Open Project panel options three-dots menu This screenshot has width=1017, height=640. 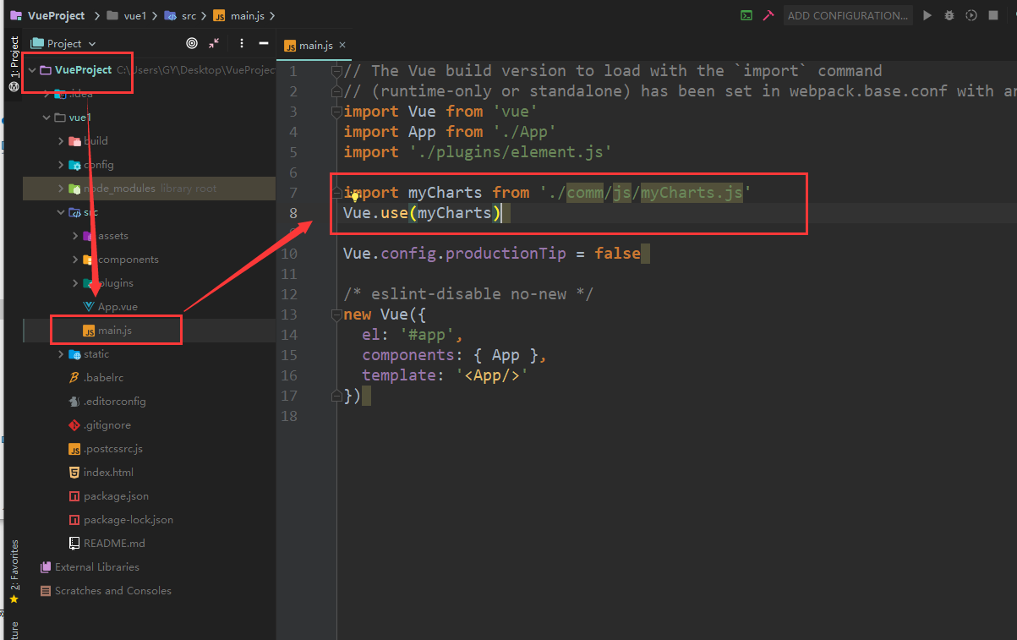[x=242, y=43]
